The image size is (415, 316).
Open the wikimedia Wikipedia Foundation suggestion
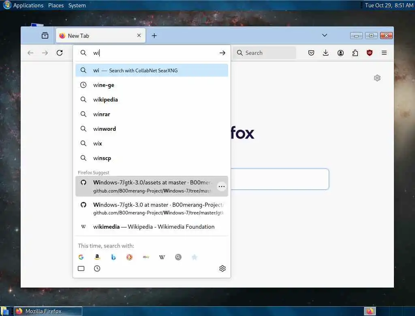click(x=152, y=227)
